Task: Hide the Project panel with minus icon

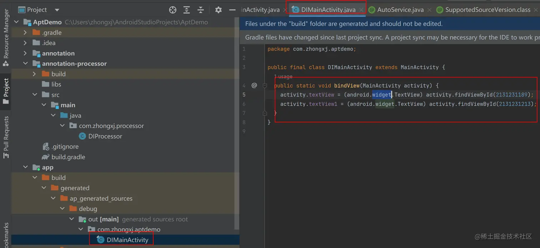Action: (232, 10)
